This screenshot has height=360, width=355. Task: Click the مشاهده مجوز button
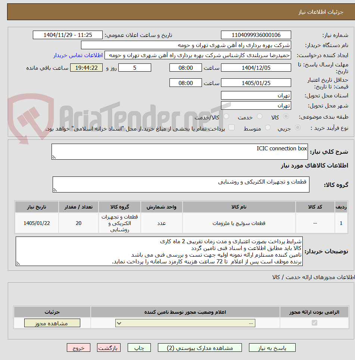coord(52,323)
